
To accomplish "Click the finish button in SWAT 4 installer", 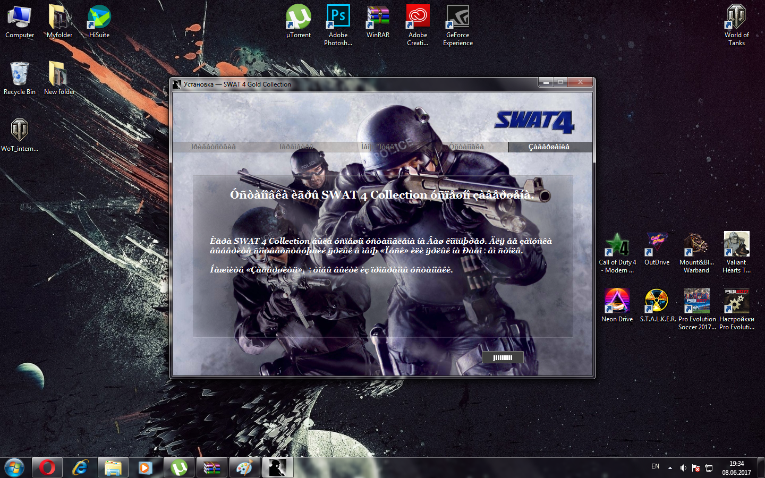I will point(503,357).
